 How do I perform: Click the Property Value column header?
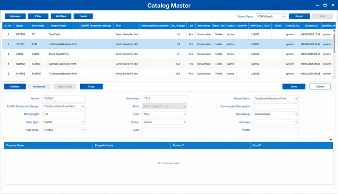tap(132, 145)
